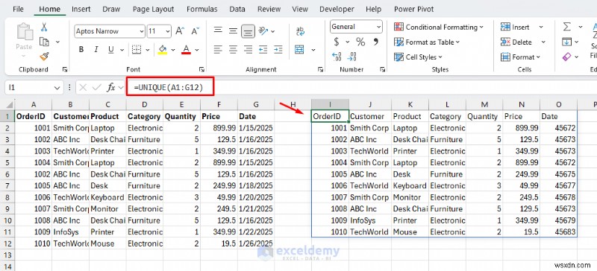Click Merge & Center icon
The image size is (597, 271).
tap(300, 49)
